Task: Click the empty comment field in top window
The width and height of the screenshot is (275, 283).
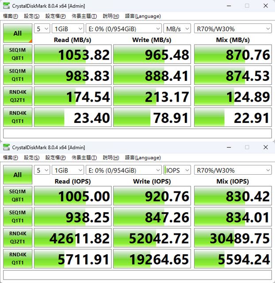Action: 137,134
